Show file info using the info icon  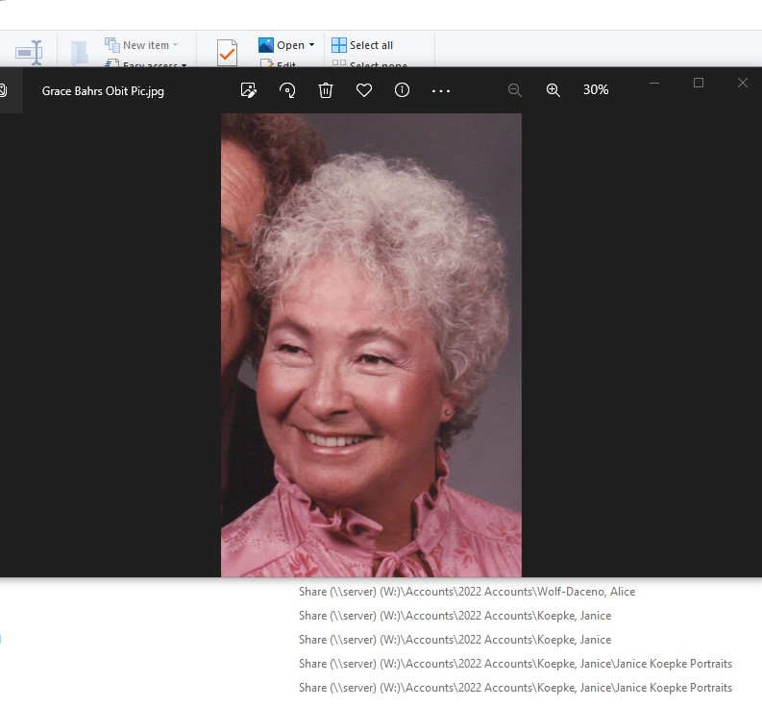tap(403, 89)
